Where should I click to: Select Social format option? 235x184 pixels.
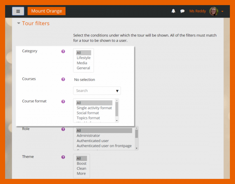94,113
